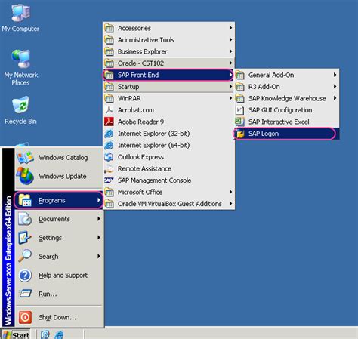Open the Run... dialog entry
358x339 pixels.
tap(59, 294)
